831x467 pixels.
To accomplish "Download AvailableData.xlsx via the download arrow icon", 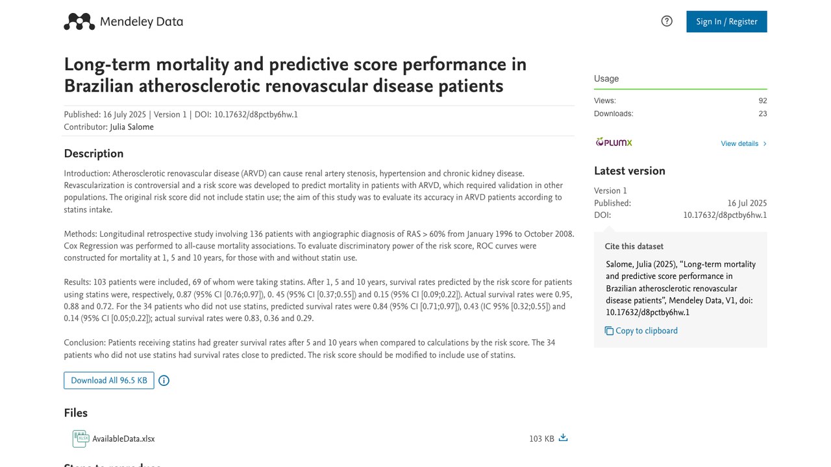I will pyautogui.click(x=563, y=438).
